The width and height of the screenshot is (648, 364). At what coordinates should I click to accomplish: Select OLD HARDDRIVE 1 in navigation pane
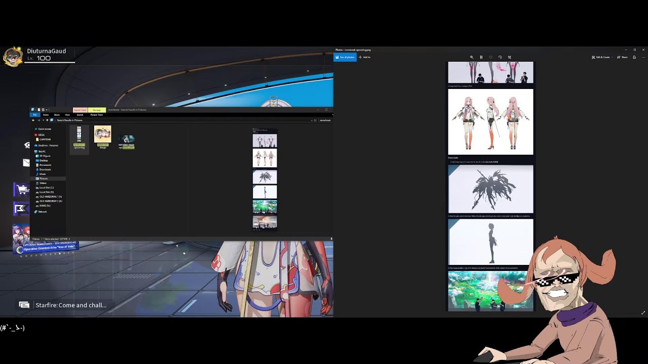49,197
